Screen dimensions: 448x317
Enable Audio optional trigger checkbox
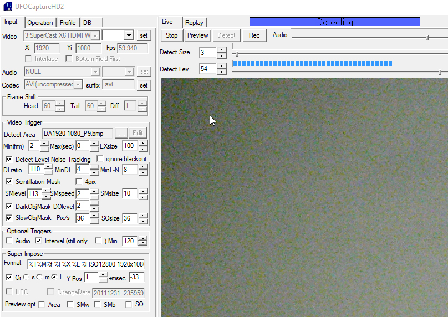click(9, 241)
